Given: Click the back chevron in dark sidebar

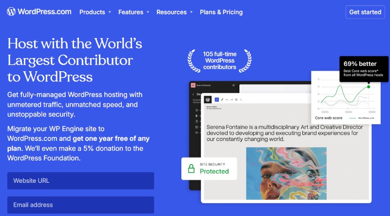Looking at the screenshot, I should pyautogui.click(x=193, y=94).
